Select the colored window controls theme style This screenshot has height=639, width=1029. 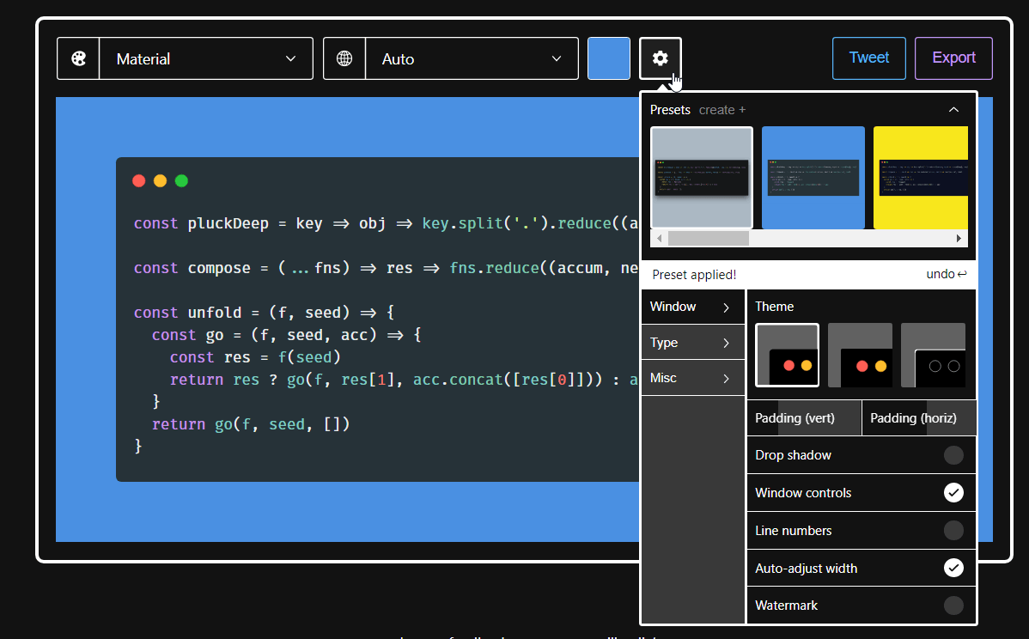tap(787, 354)
